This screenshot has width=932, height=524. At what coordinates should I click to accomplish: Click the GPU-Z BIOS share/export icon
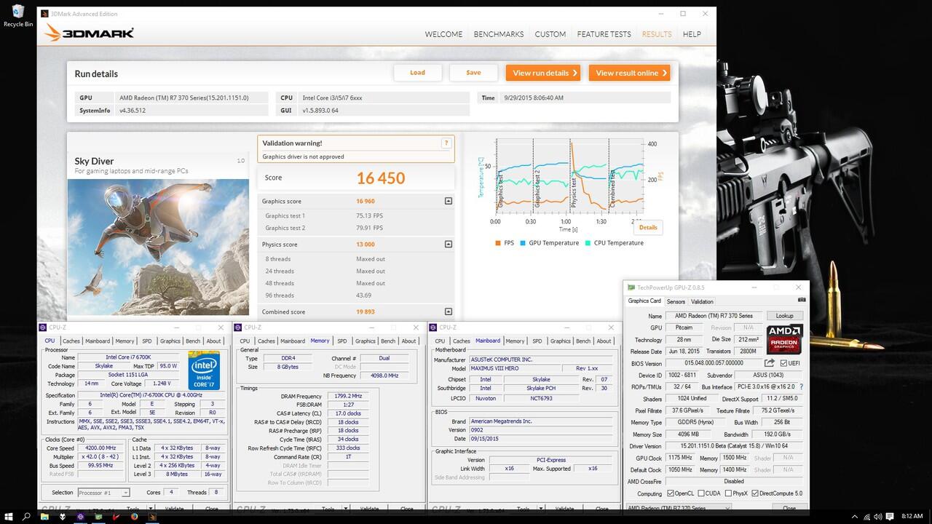tap(770, 362)
